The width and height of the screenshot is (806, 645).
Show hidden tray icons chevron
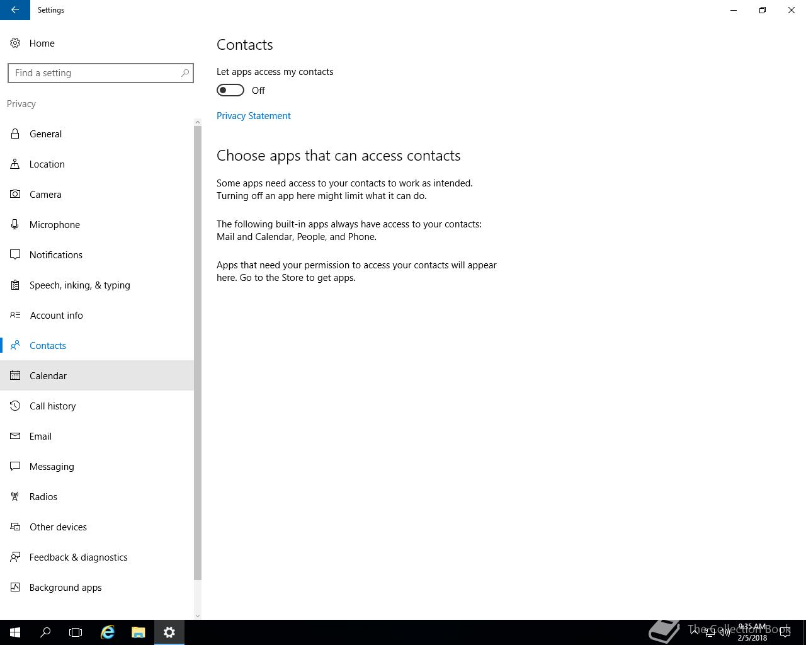[x=695, y=632]
